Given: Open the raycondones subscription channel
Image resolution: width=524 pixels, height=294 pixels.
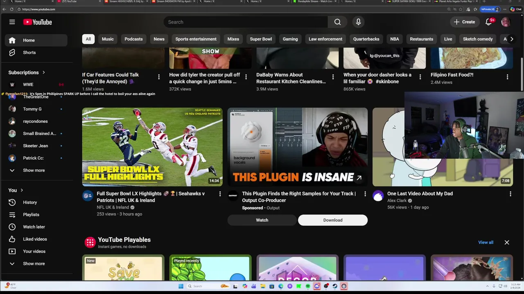Looking at the screenshot, I should (36, 121).
